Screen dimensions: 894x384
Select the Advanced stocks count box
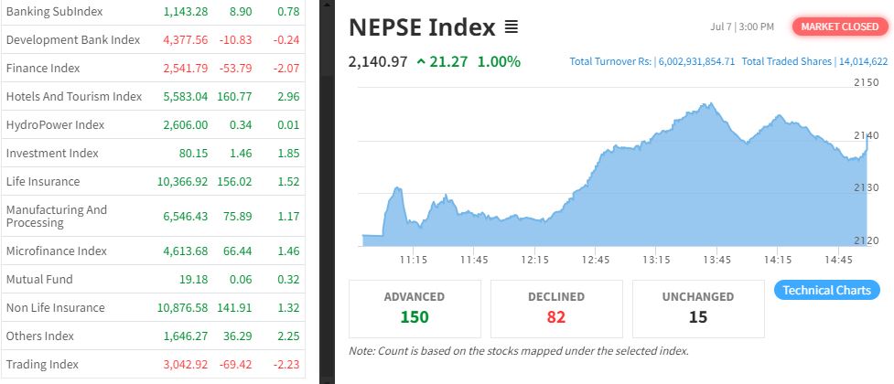pos(415,308)
